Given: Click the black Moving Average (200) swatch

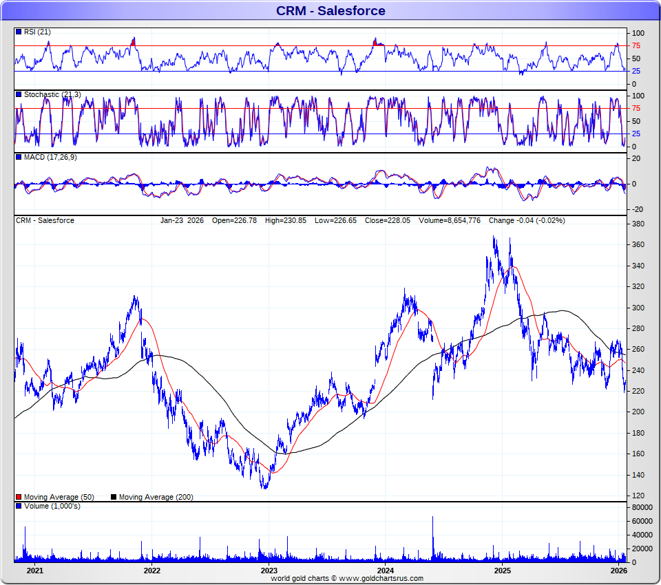Looking at the screenshot, I should point(114,497).
